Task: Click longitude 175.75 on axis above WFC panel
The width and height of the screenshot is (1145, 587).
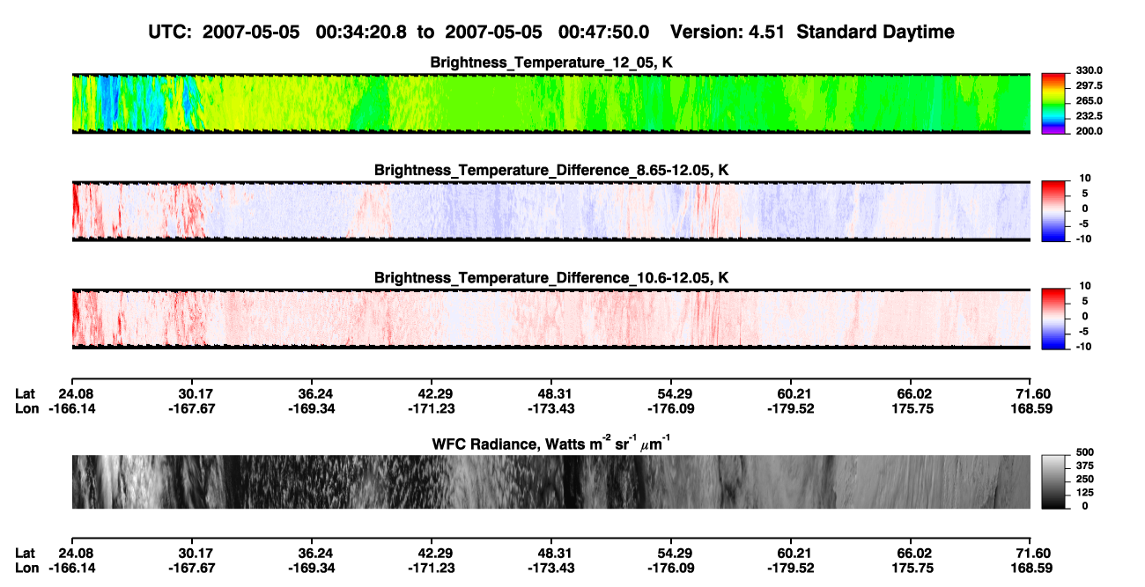Action: (x=911, y=408)
